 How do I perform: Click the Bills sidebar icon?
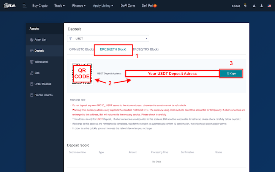tap(32, 73)
